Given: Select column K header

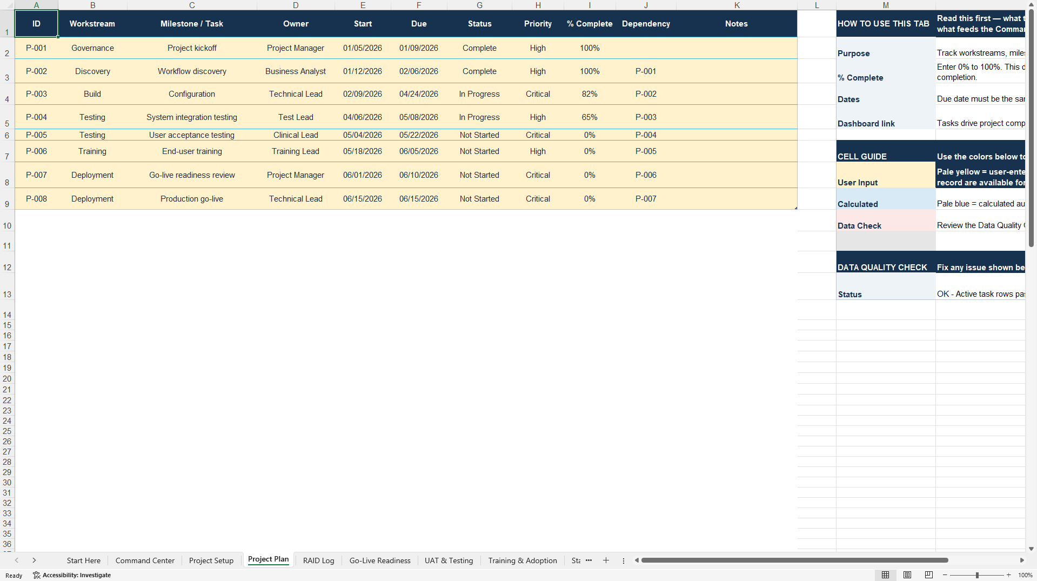Looking at the screenshot, I should click(x=737, y=5).
